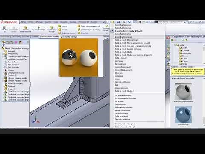Click help icon in Apparences panel toolbar
The height and width of the screenshot is (154, 205).
coord(186,40)
